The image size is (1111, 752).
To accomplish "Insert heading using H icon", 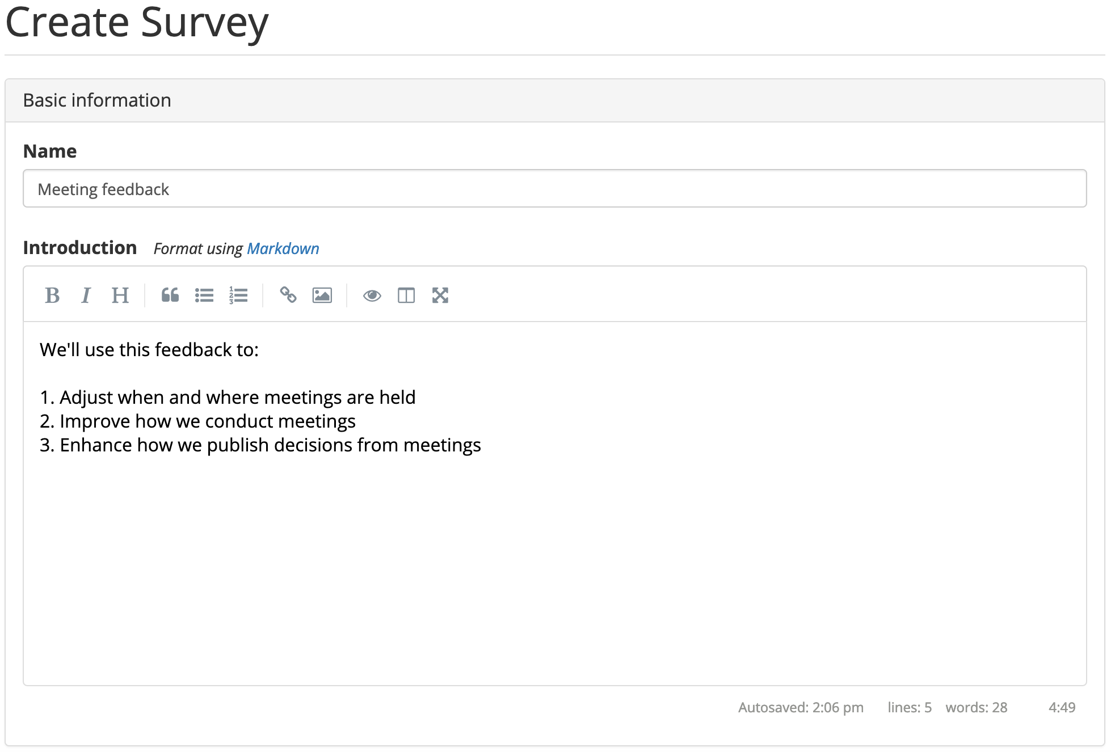I will pyautogui.click(x=120, y=295).
